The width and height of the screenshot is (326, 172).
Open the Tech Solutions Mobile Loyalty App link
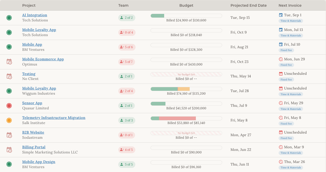39,30
